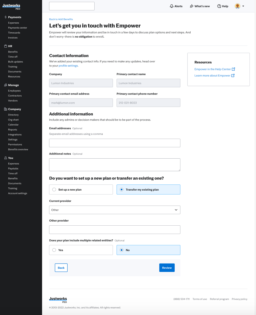Click the Company field showing Lumon Industries
The height and width of the screenshot is (315, 256).
click(x=81, y=83)
